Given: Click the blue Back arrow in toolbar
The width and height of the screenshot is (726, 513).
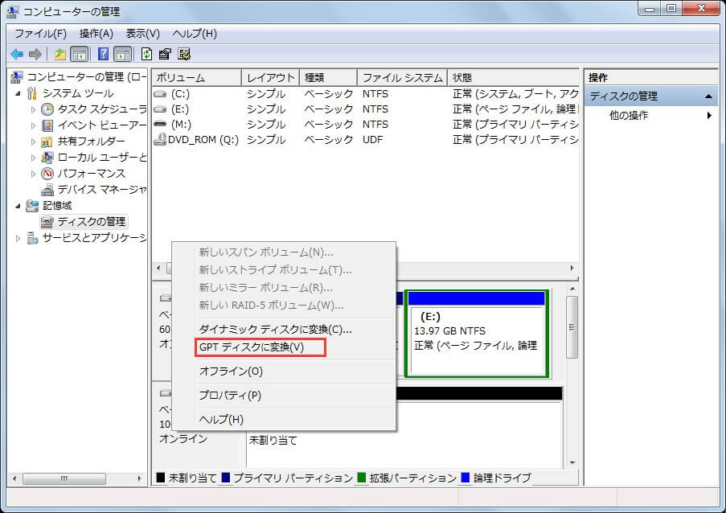Looking at the screenshot, I should (x=16, y=54).
